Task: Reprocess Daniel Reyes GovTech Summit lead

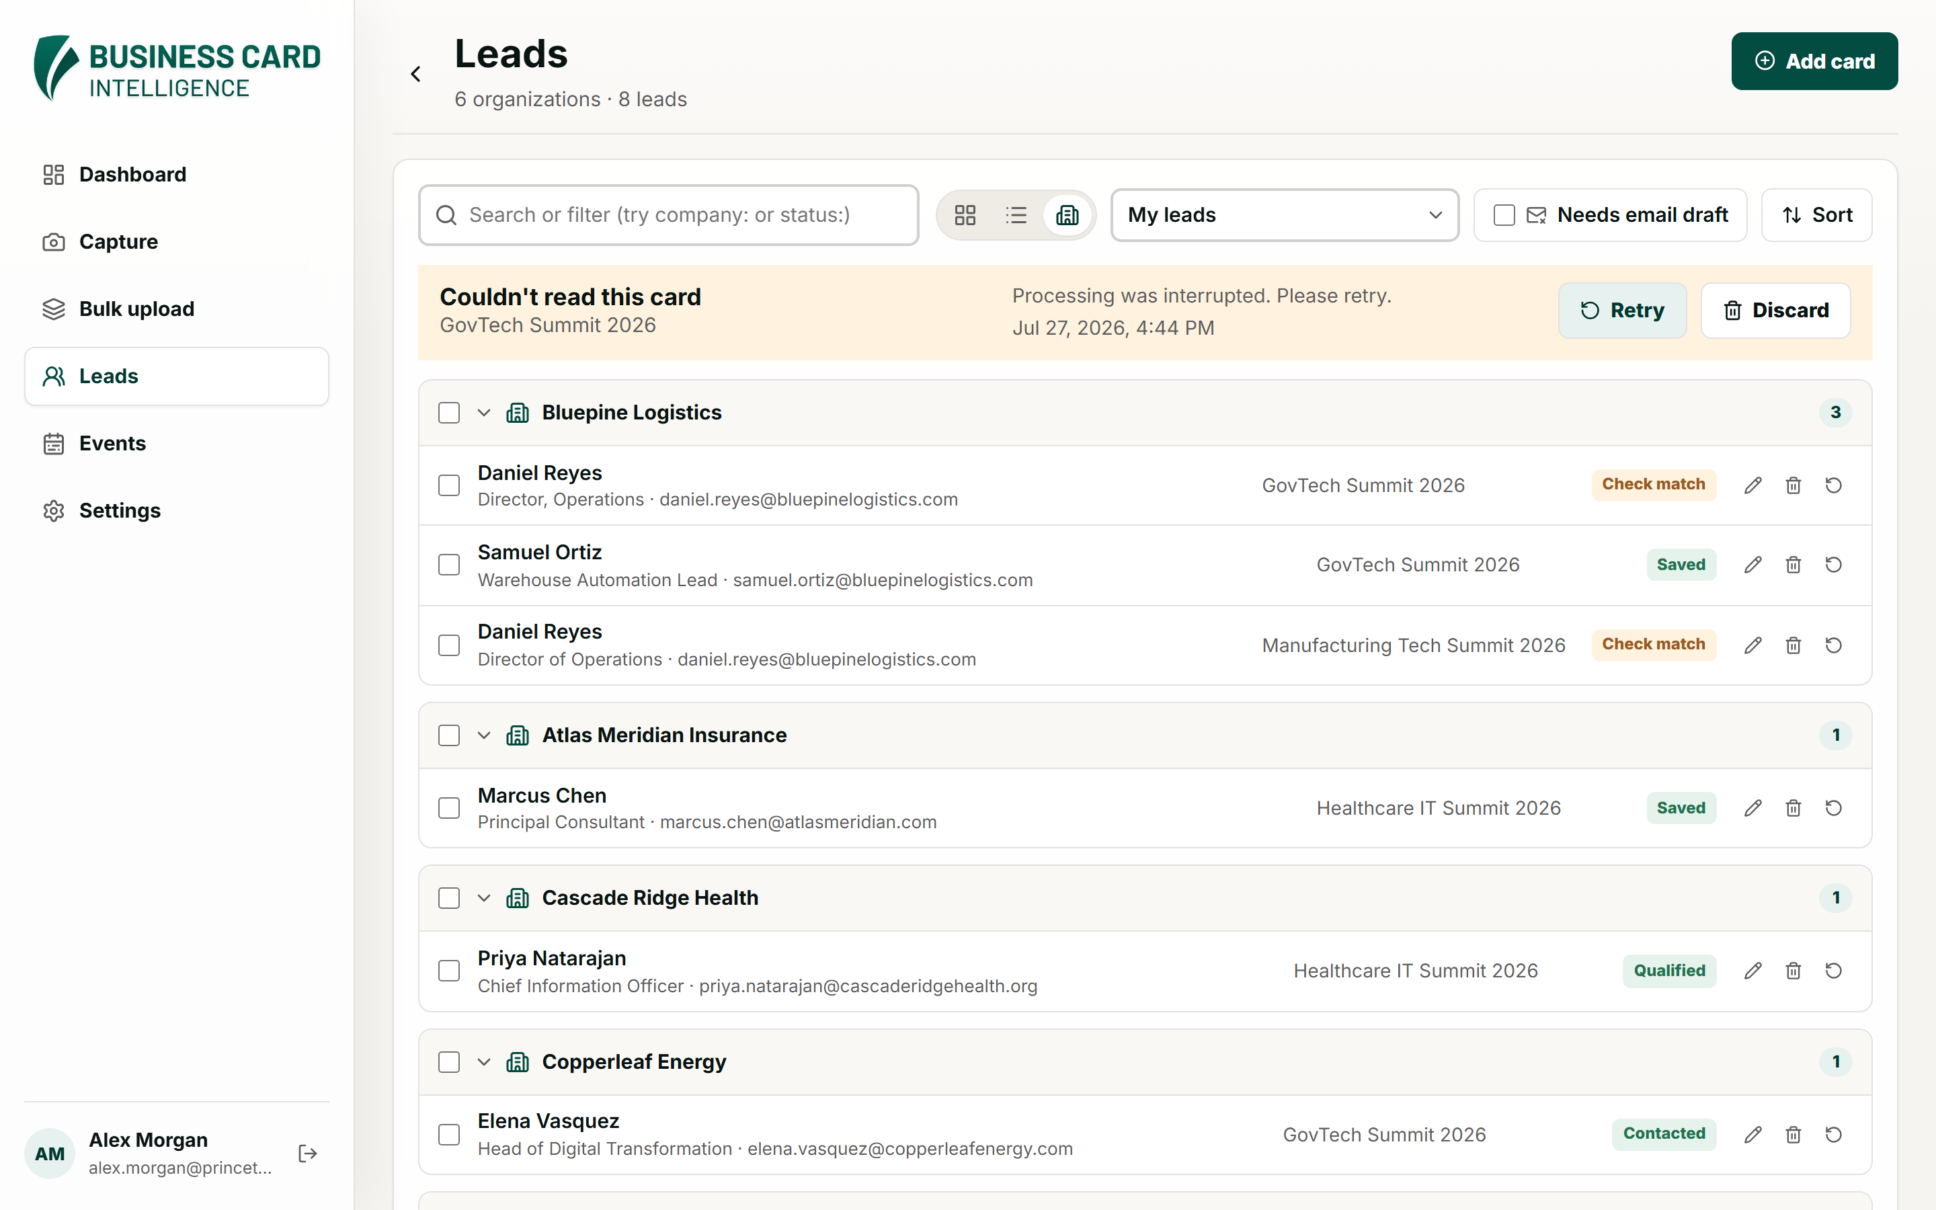Action: click(x=1834, y=486)
